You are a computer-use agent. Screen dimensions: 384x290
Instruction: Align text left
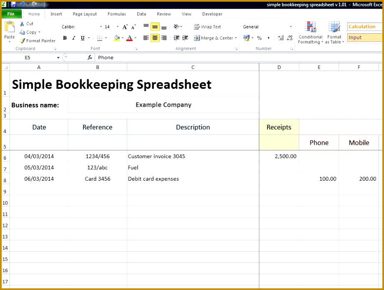click(x=146, y=38)
